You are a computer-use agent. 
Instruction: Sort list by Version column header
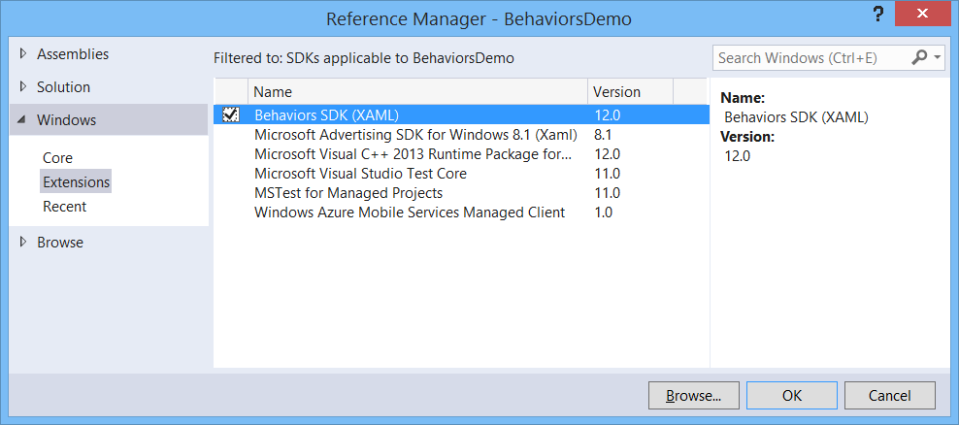pos(631,92)
